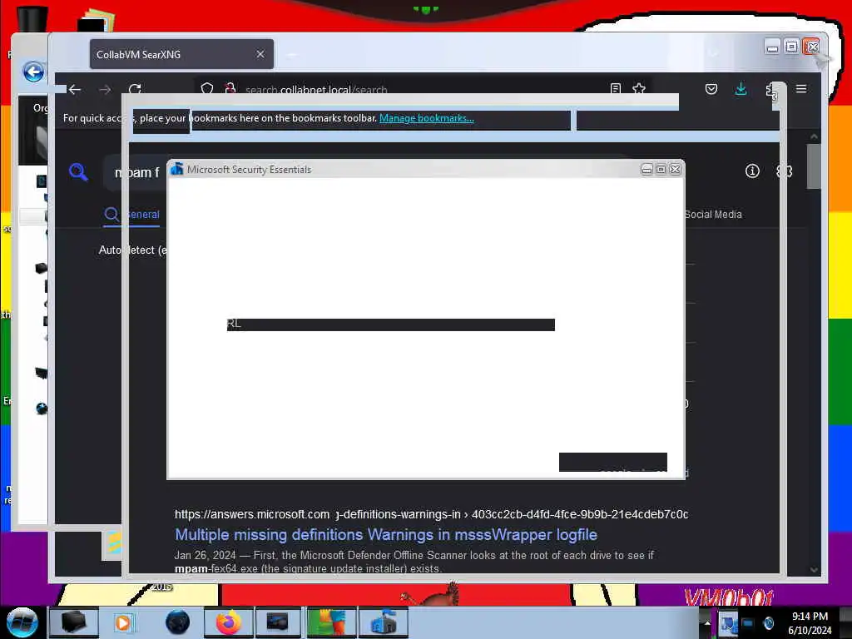
Task: Switch to the General search category
Action: [132, 215]
